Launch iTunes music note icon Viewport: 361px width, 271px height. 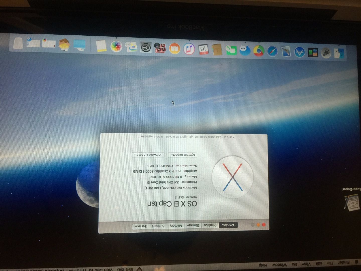tap(189, 49)
